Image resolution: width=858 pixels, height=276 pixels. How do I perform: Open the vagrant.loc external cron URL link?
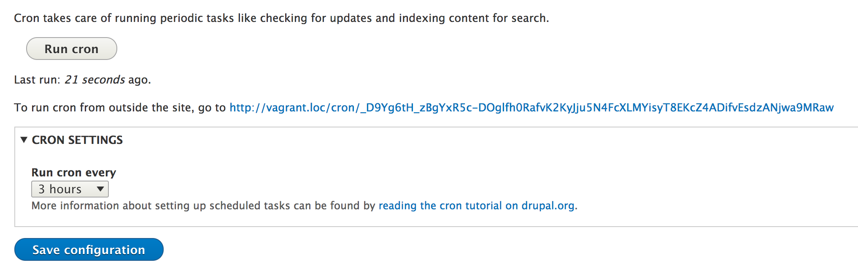click(531, 108)
